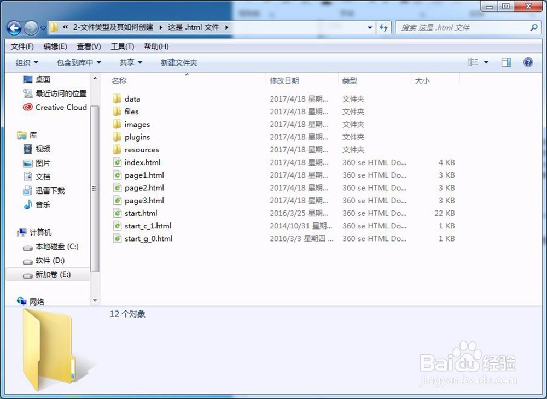This screenshot has height=399, width=547.
Task: Select 计算机 in navigation pane
Action: [34, 232]
